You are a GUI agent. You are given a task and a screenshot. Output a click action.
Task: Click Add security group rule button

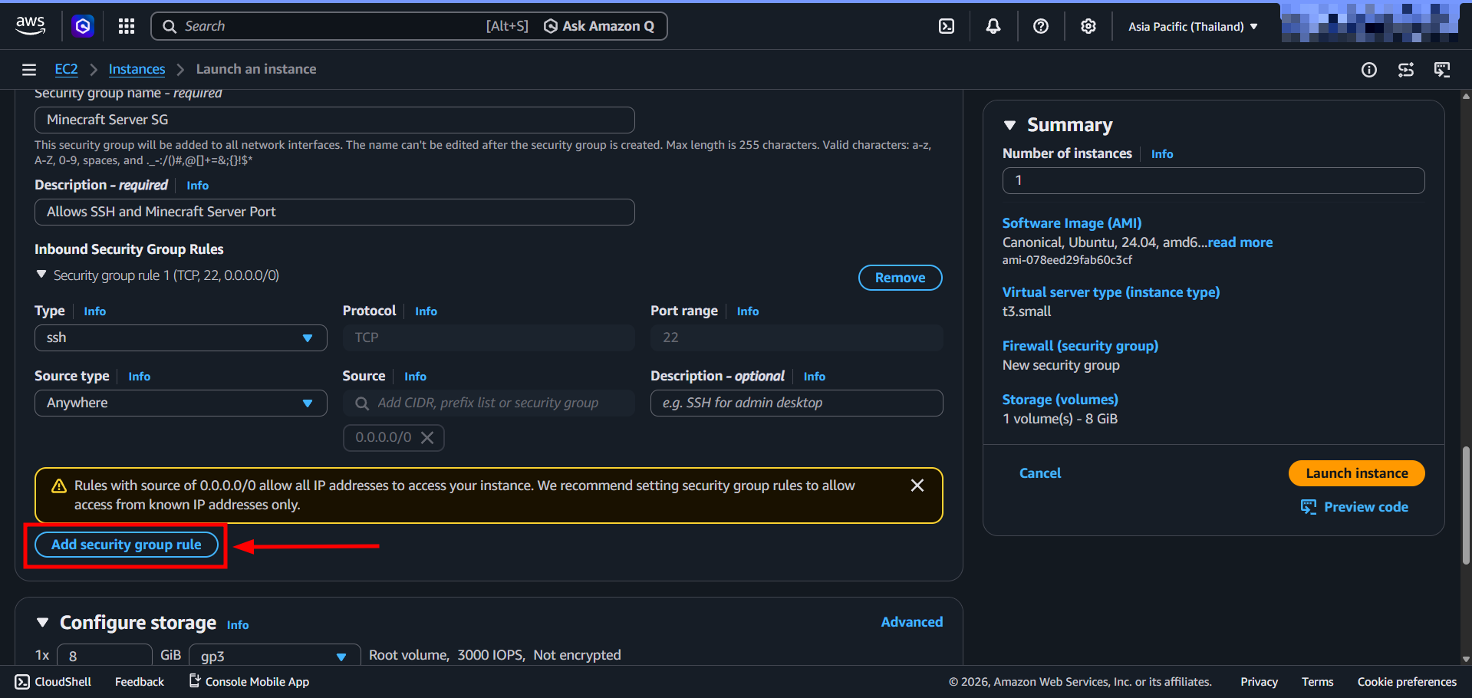pyautogui.click(x=127, y=545)
